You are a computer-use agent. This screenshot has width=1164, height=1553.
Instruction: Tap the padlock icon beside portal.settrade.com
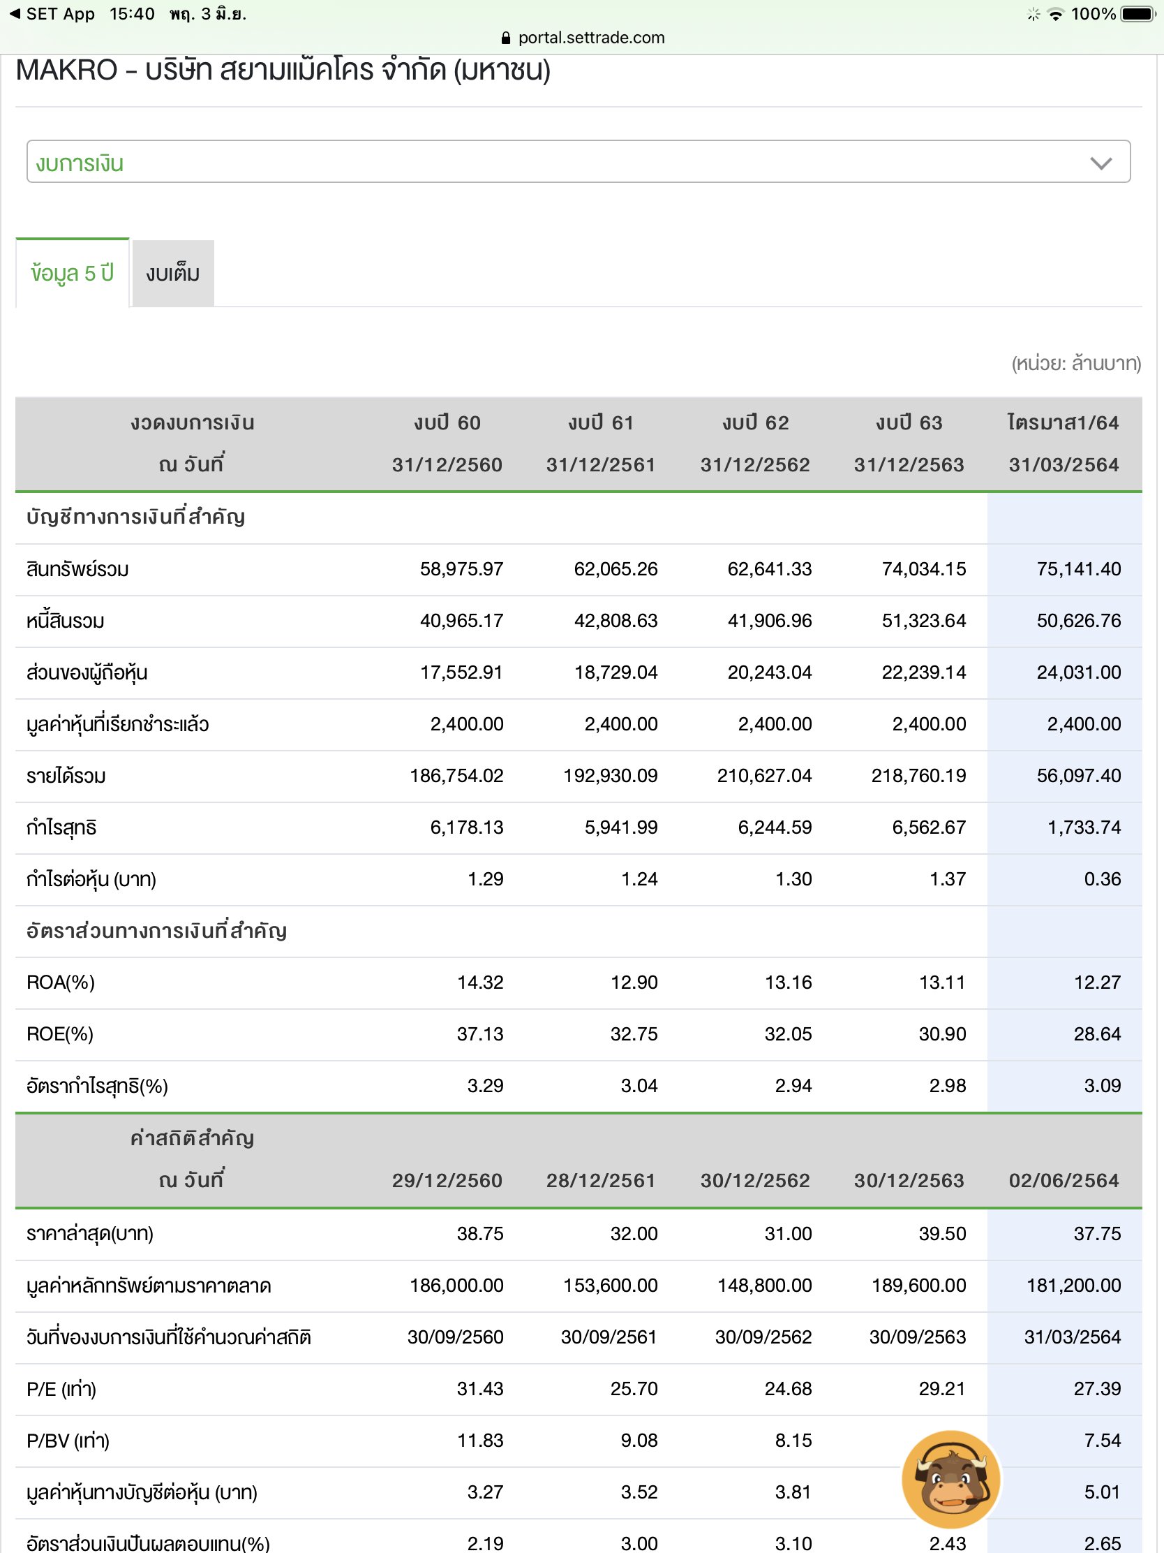[506, 38]
